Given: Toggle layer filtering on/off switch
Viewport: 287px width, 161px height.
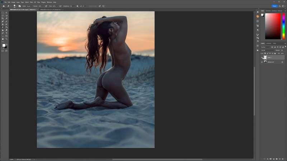Looking at the screenshot, I should [286, 47].
